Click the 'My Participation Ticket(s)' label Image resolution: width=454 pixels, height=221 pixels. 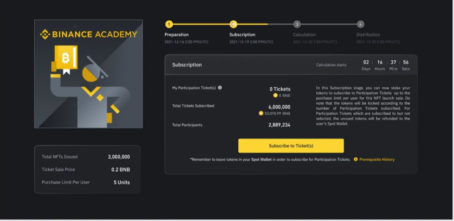pos(194,88)
